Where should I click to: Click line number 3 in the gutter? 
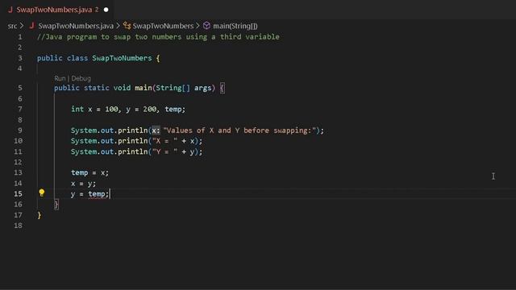tap(20, 58)
